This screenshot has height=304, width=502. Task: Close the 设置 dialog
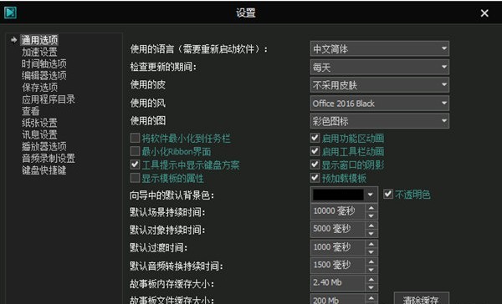click(x=484, y=13)
